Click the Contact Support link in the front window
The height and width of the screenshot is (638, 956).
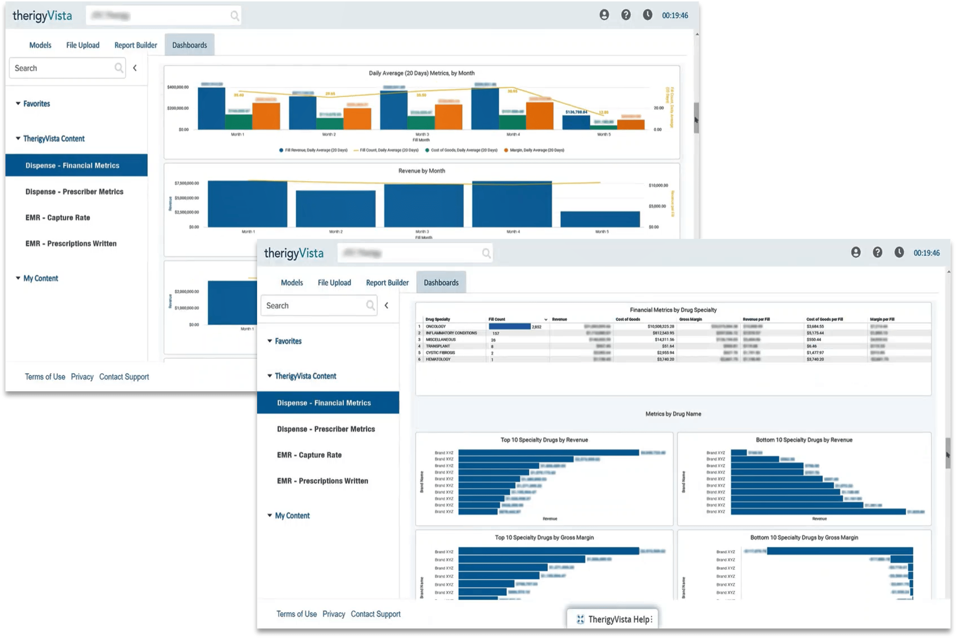tap(375, 614)
